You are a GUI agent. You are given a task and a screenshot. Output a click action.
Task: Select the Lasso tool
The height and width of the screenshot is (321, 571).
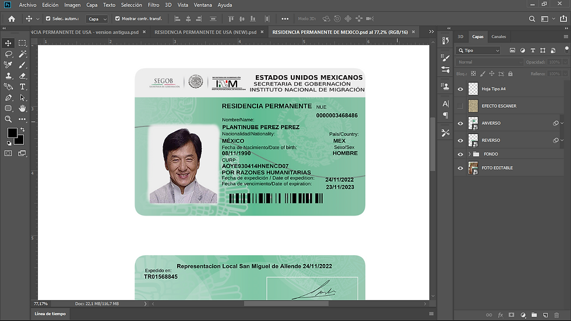8,54
